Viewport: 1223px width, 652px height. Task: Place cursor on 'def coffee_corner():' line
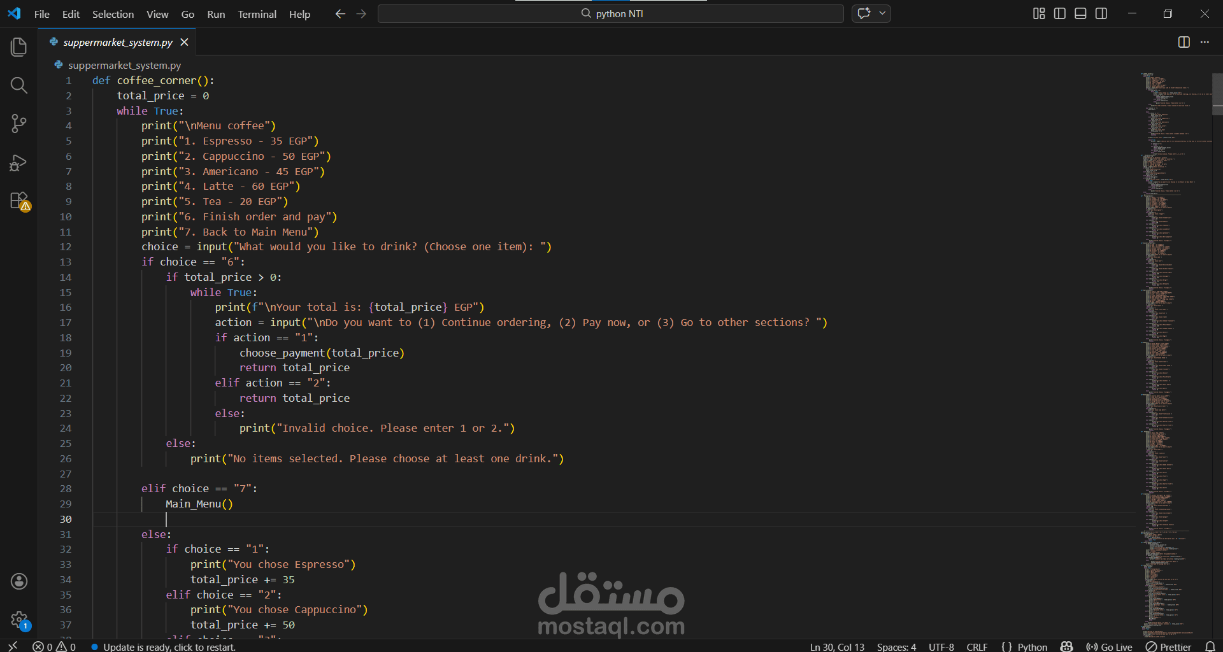point(153,80)
